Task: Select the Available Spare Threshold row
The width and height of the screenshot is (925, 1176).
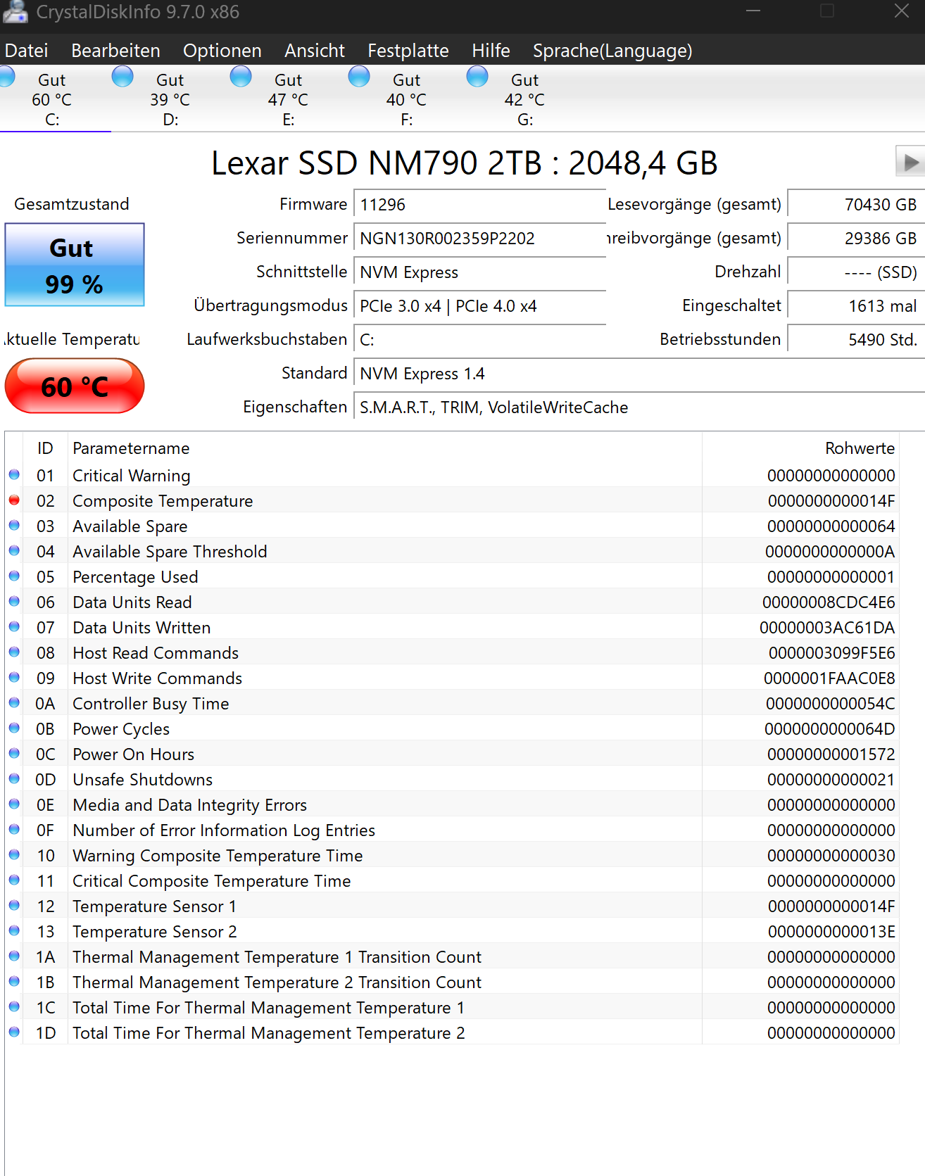Action: (452, 551)
